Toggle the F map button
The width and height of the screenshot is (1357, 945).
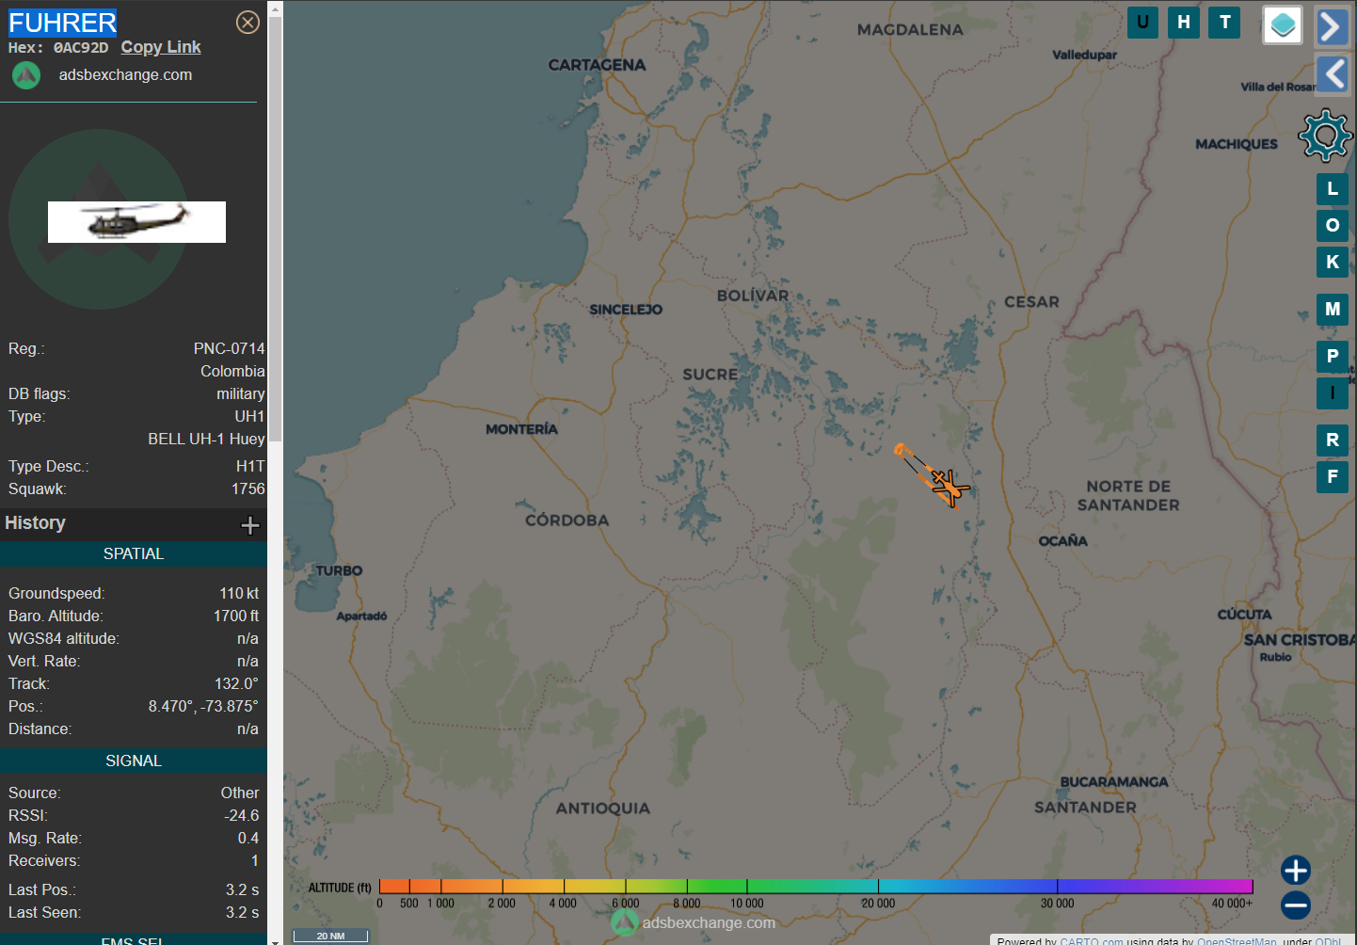click(1333, 476)
